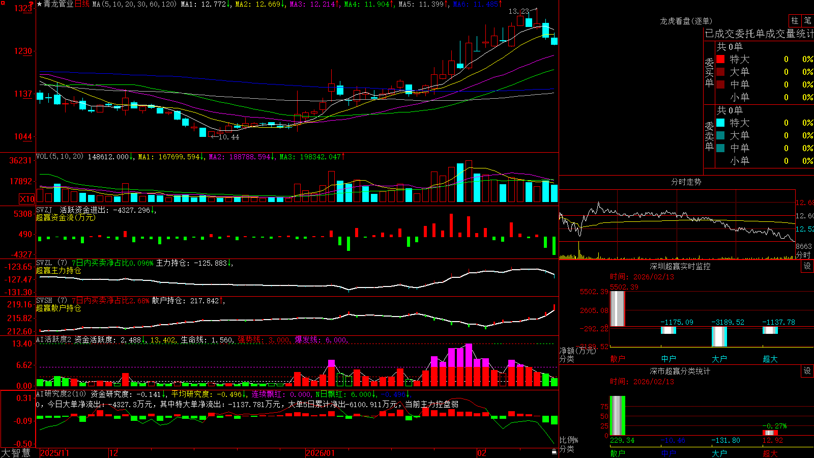This screenshot has height=458, width=814.
Task: Click the green 散户 bar in 深市超赢分类统计
Action: (617, 416)
